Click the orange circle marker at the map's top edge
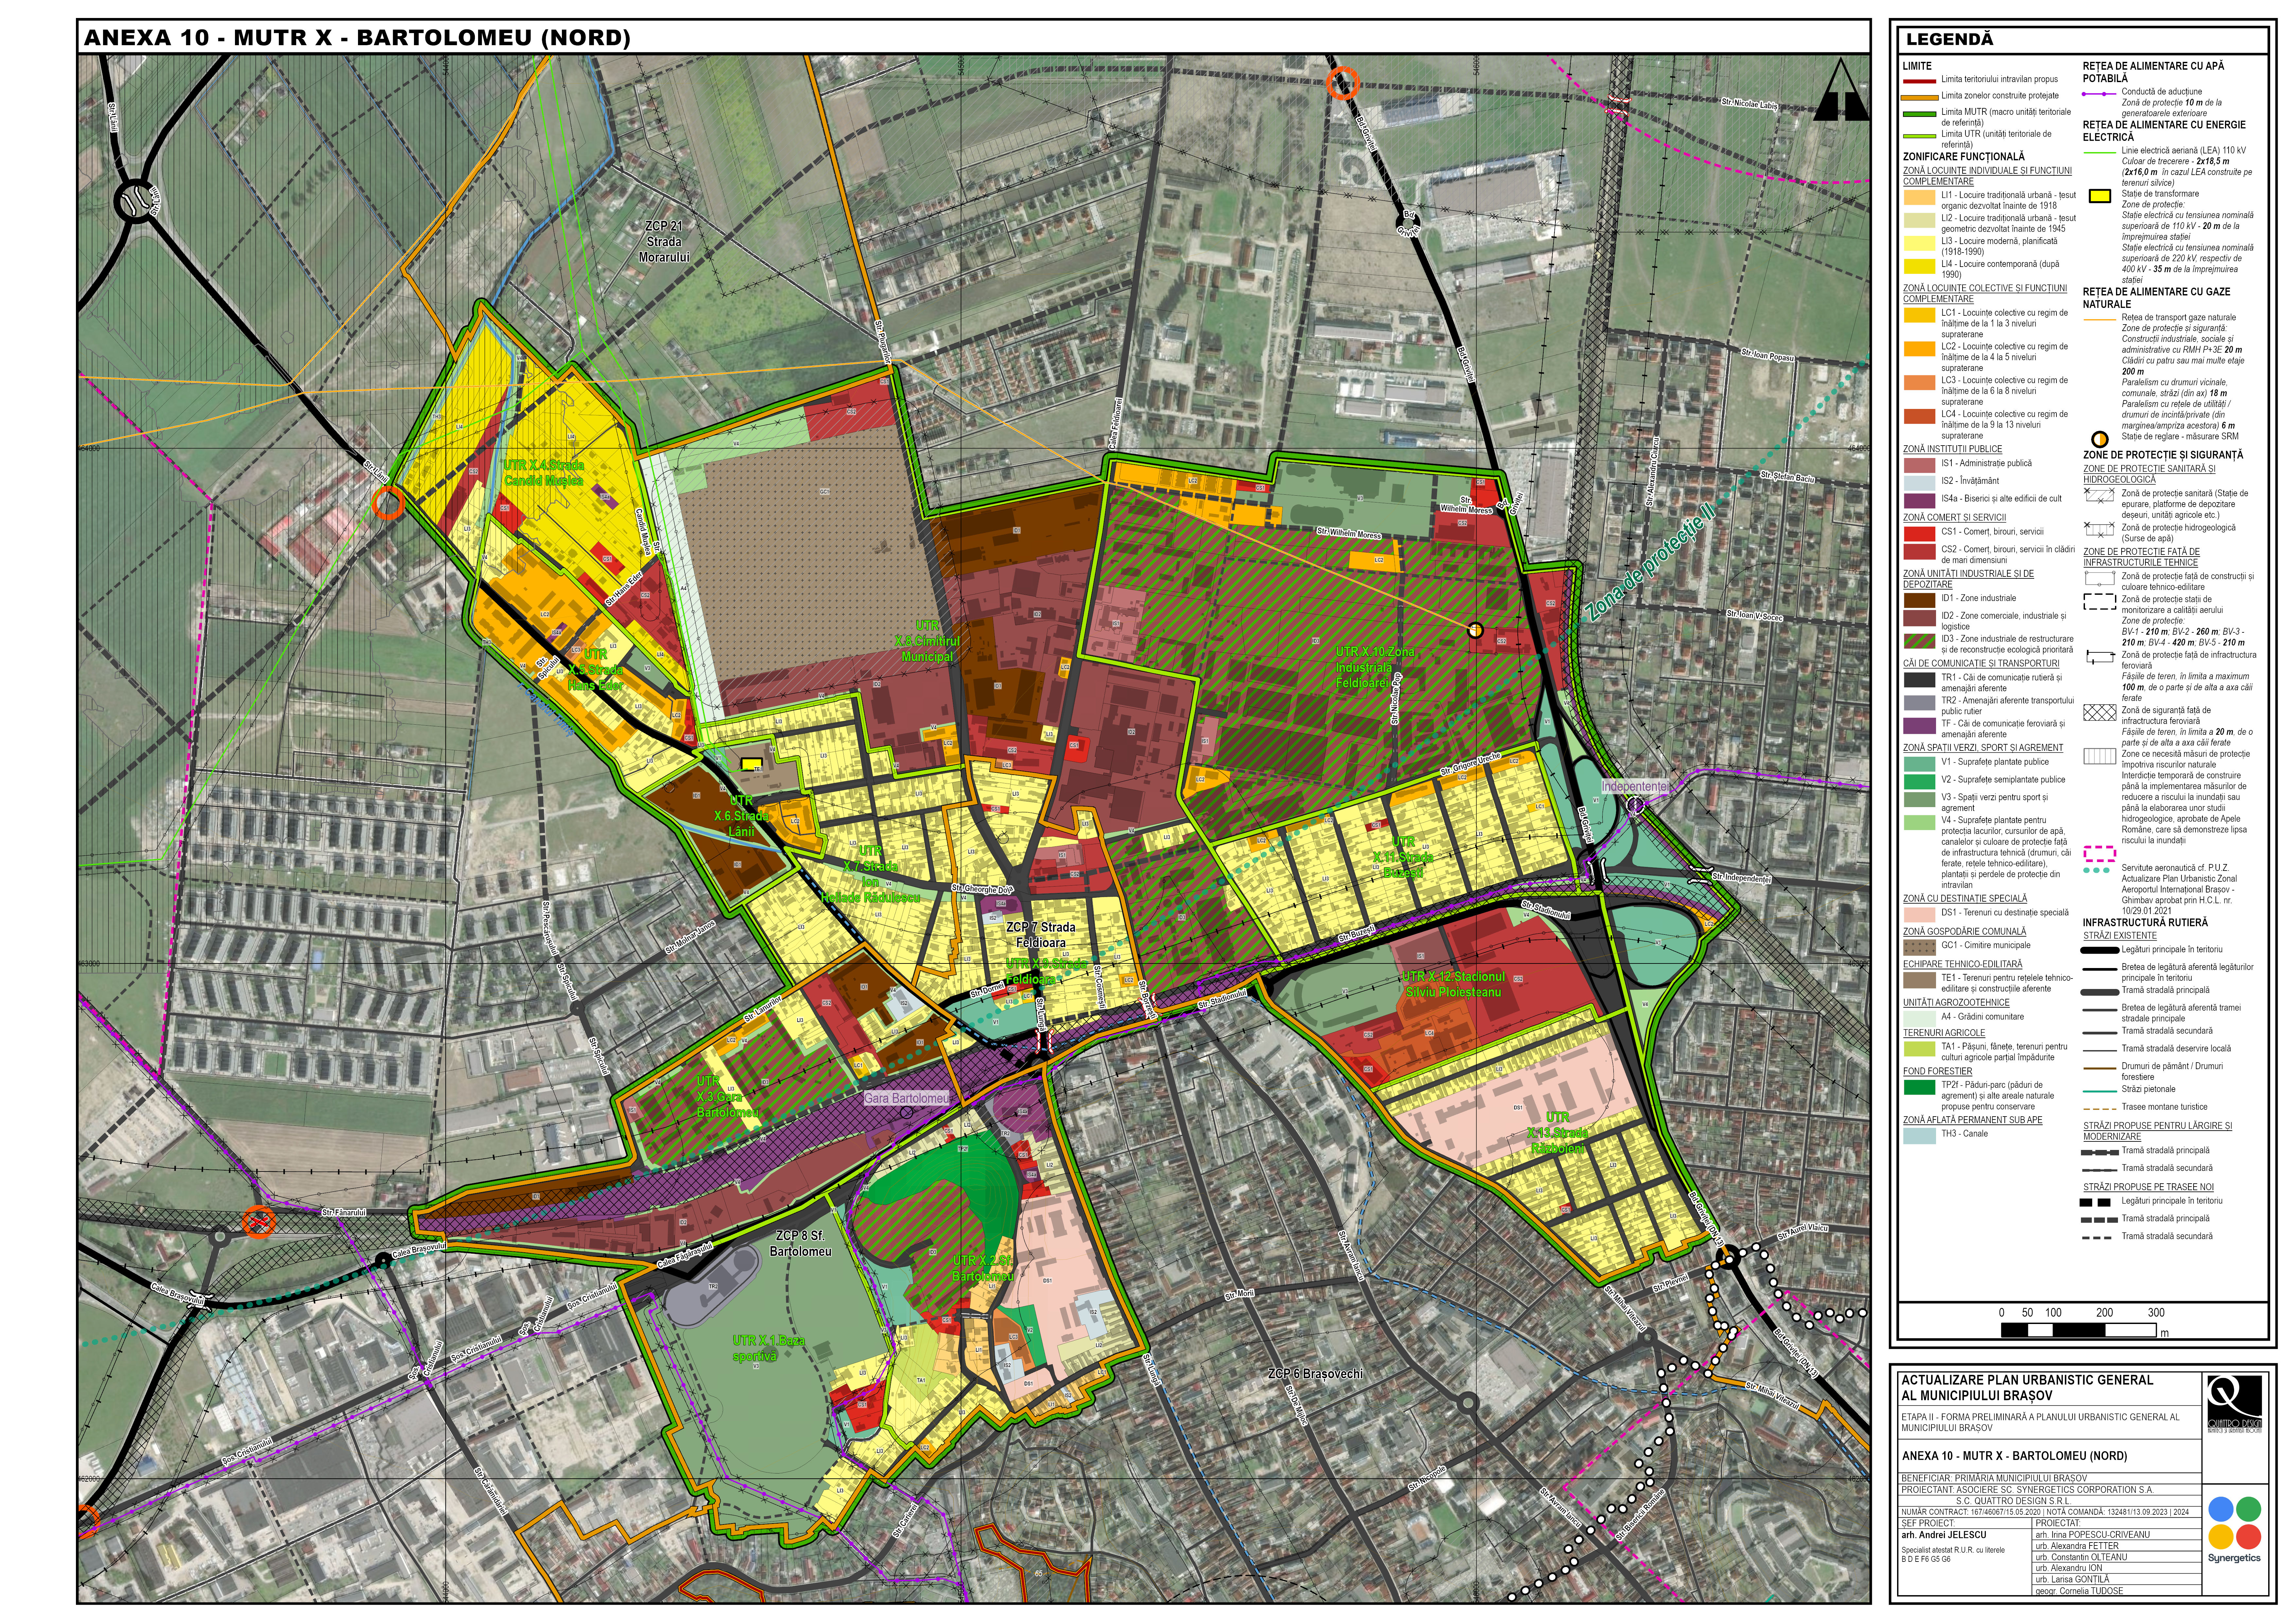The height and width of the screenshot is (1623, 2296). click(x=1343, y=83)
